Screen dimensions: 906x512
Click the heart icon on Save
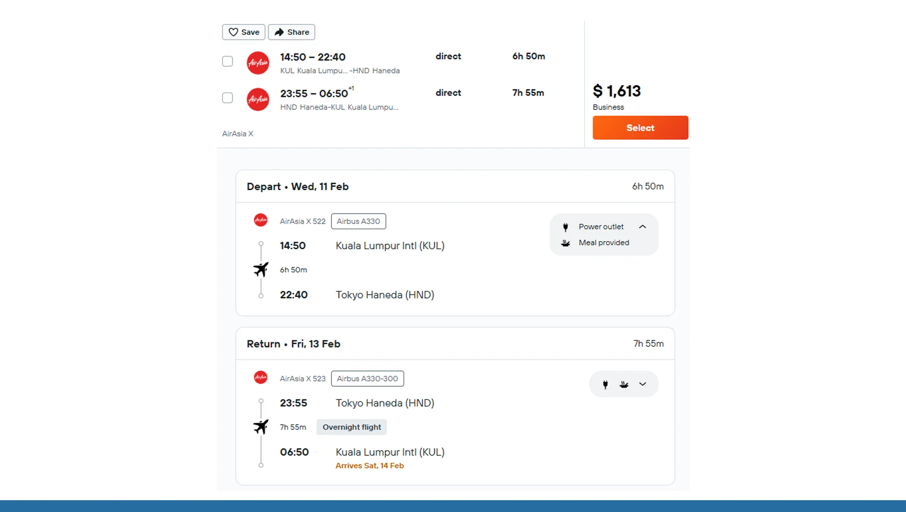pos(233,32)
